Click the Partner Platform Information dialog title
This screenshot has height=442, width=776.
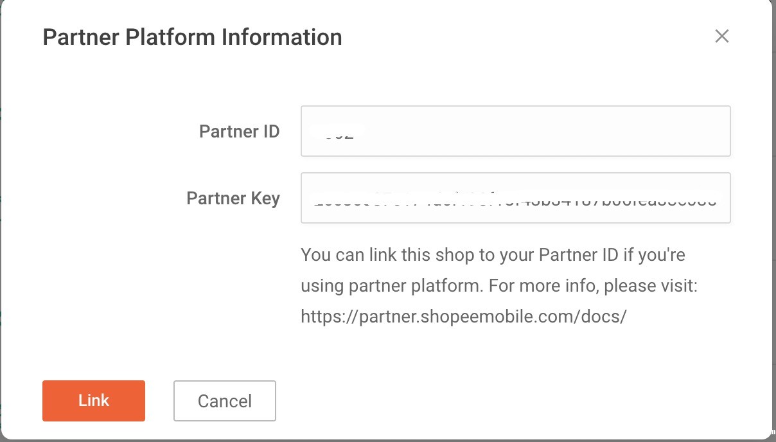click(x=192, y=37)
